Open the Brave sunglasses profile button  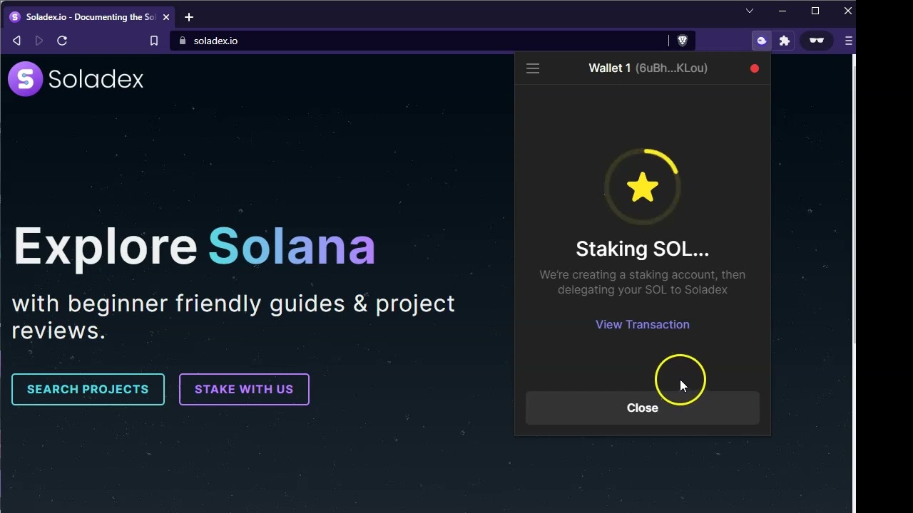click(x=817, y=41)
